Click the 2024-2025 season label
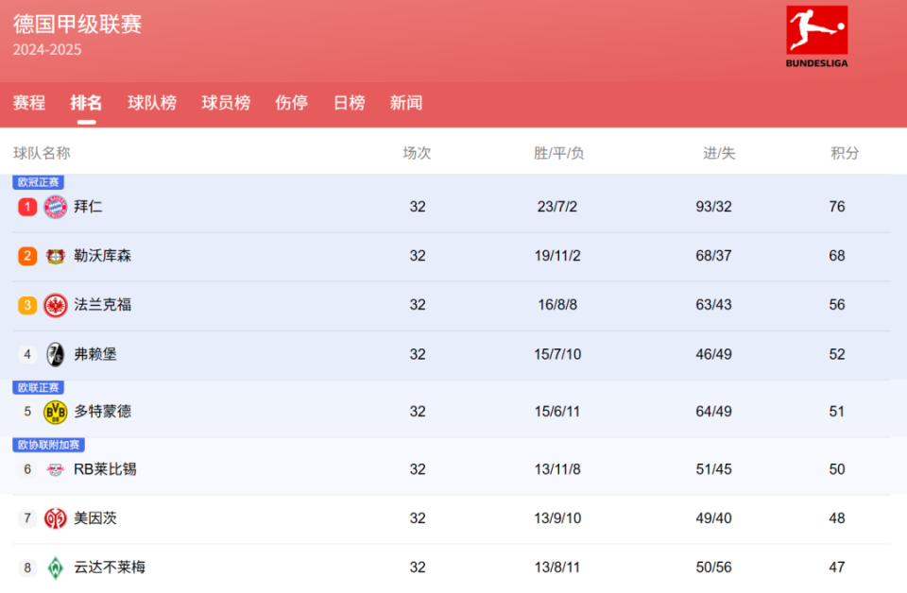Image resolution: width=907 pixels, height=593 pixels. click(47, 50)
